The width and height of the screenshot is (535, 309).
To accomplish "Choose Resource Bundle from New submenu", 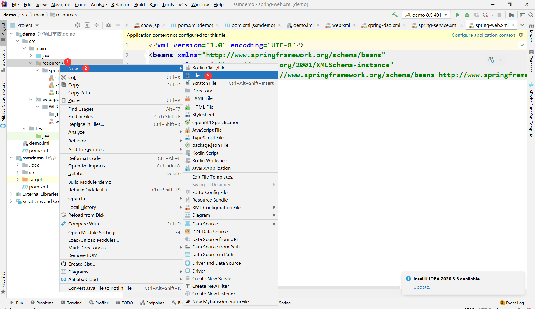I will tap(230, 200).
